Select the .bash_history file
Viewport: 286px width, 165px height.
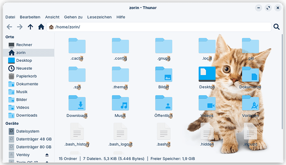tap(77, 131)
